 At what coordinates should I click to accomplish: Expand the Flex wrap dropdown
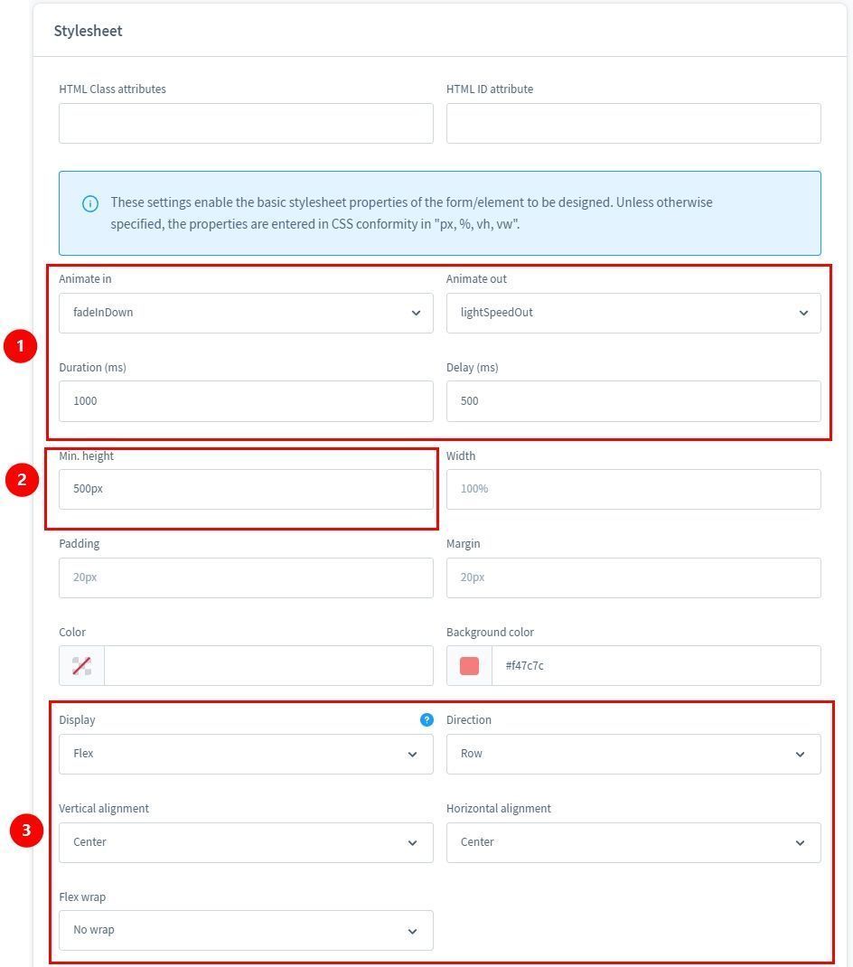pos(246,930)
